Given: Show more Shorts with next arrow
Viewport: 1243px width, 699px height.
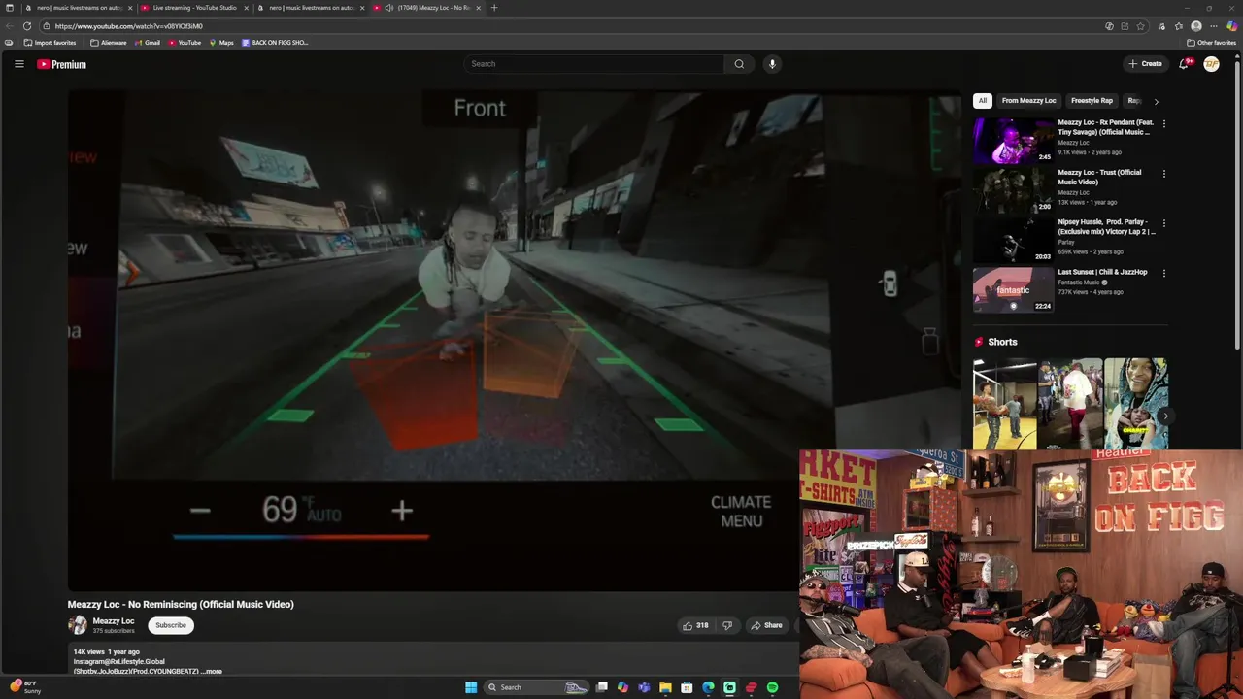Looking at the screenshot, I should pyautogui.click(x=1165, y=416).
